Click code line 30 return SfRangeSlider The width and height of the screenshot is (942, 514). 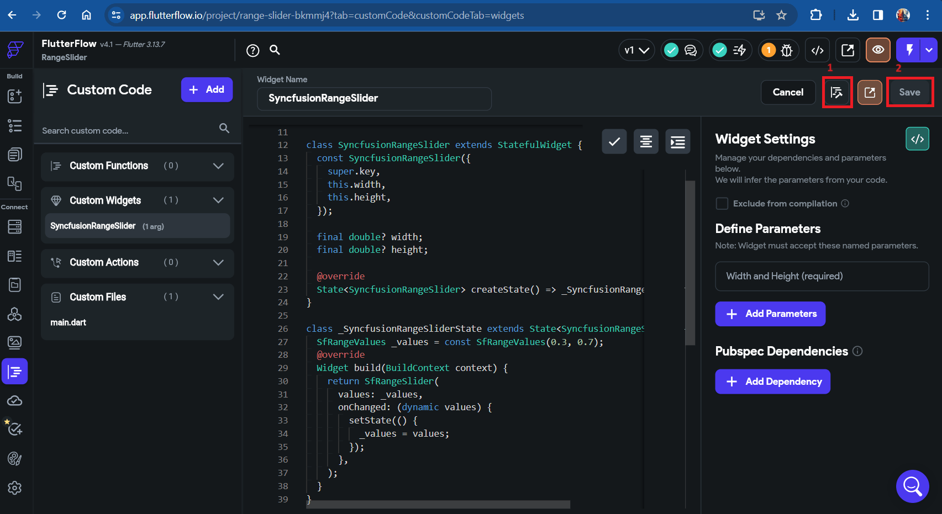(383, 381)
